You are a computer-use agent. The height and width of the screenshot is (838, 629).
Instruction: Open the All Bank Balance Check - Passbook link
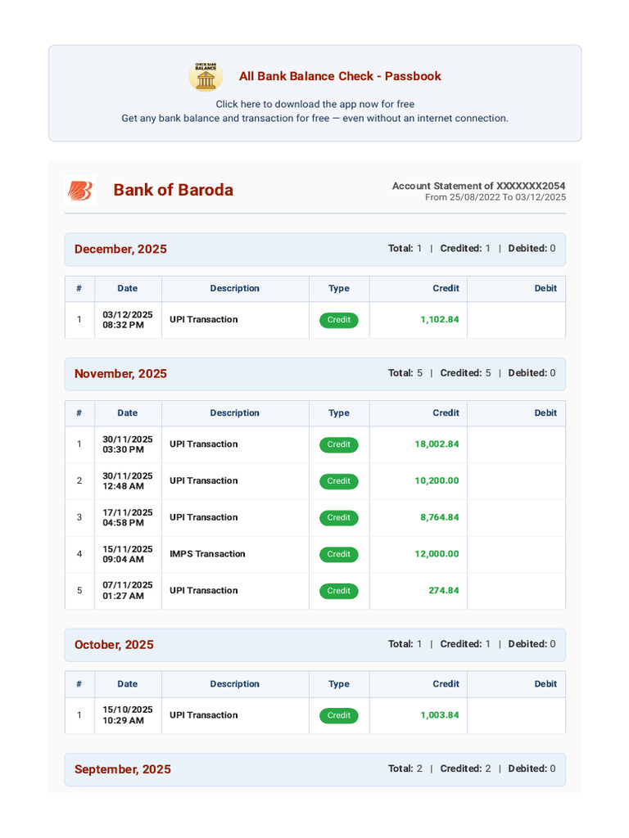(x=340, y=76)
